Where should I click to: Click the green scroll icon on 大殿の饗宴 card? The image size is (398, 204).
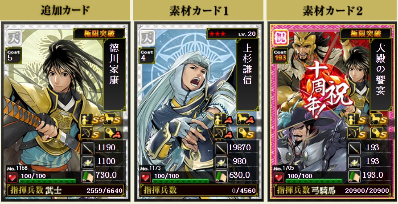tap(354, 176)
